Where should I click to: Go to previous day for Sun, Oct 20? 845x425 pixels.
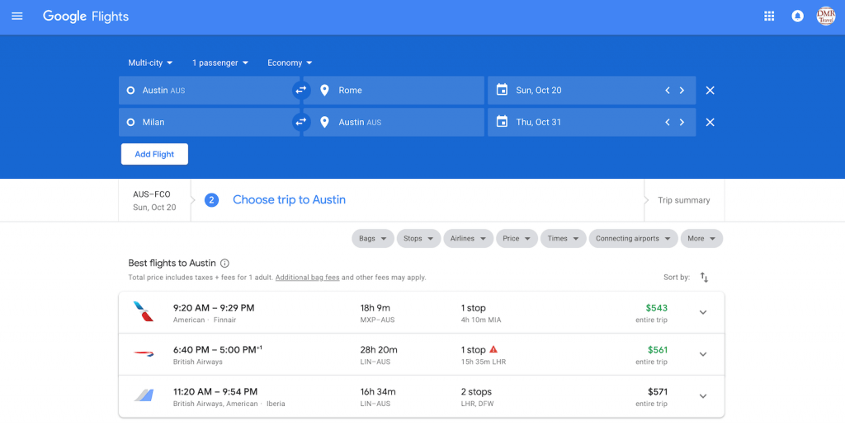click(667, 91)
